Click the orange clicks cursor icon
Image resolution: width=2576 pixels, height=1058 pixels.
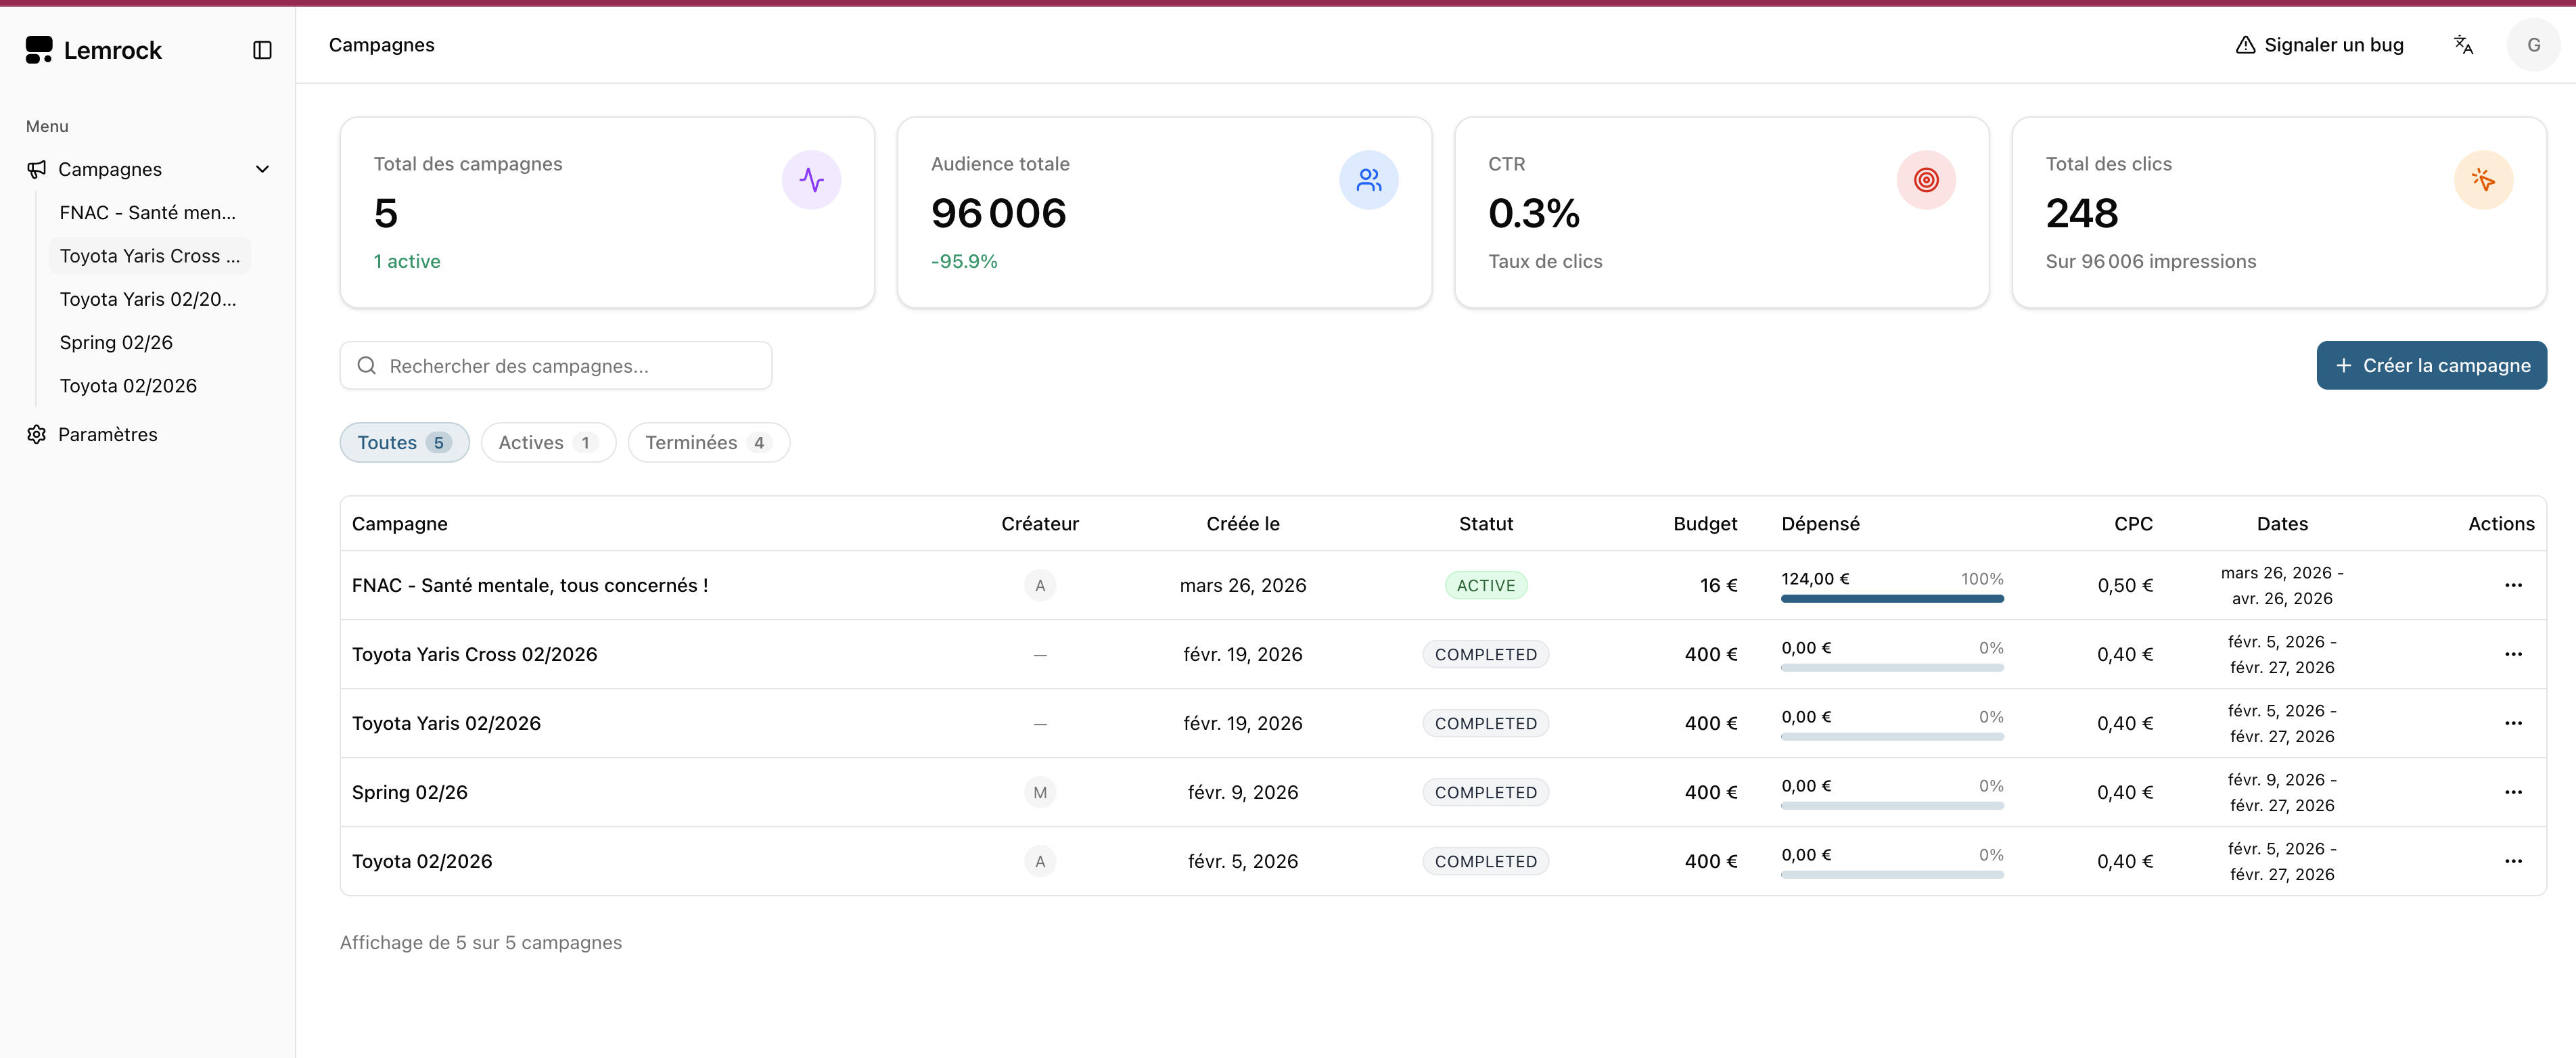pyautogui.click(x=2483, y=180)
